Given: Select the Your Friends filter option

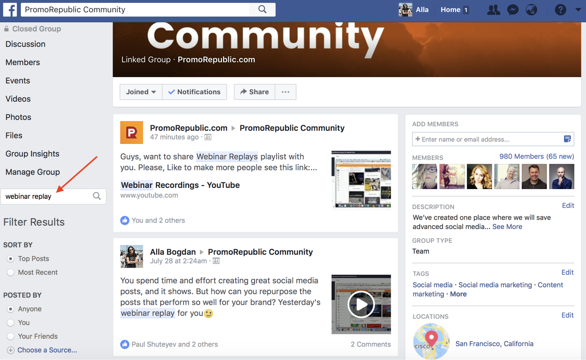Looking at the screenshot, I should click(x=11, y=336).
